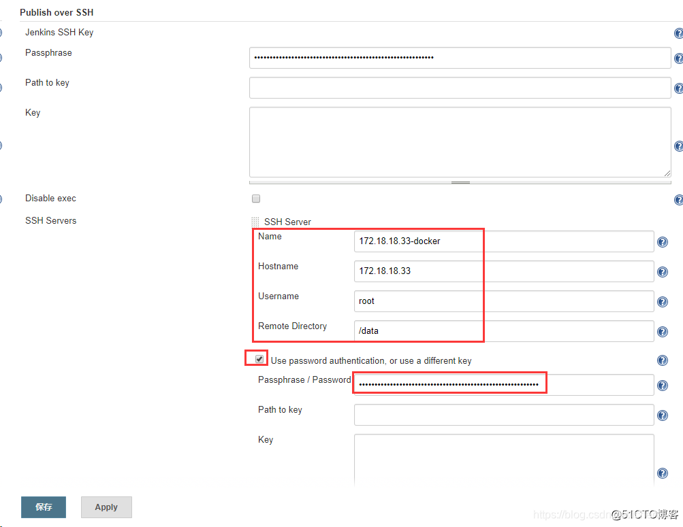Edit the Remote Directory field /data
683x527 pixels.
(504, 331)
